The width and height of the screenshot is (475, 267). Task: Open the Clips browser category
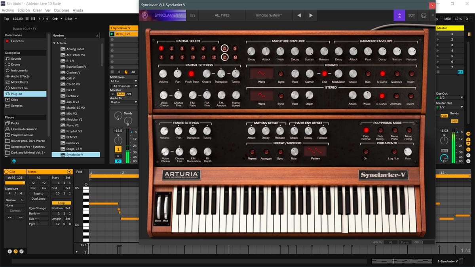[x=15, y=100]
